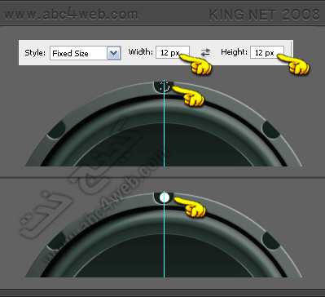This screenshot has height=297, width=325.
Task: Click the Height label in options bar
Action: coord(234,52)
